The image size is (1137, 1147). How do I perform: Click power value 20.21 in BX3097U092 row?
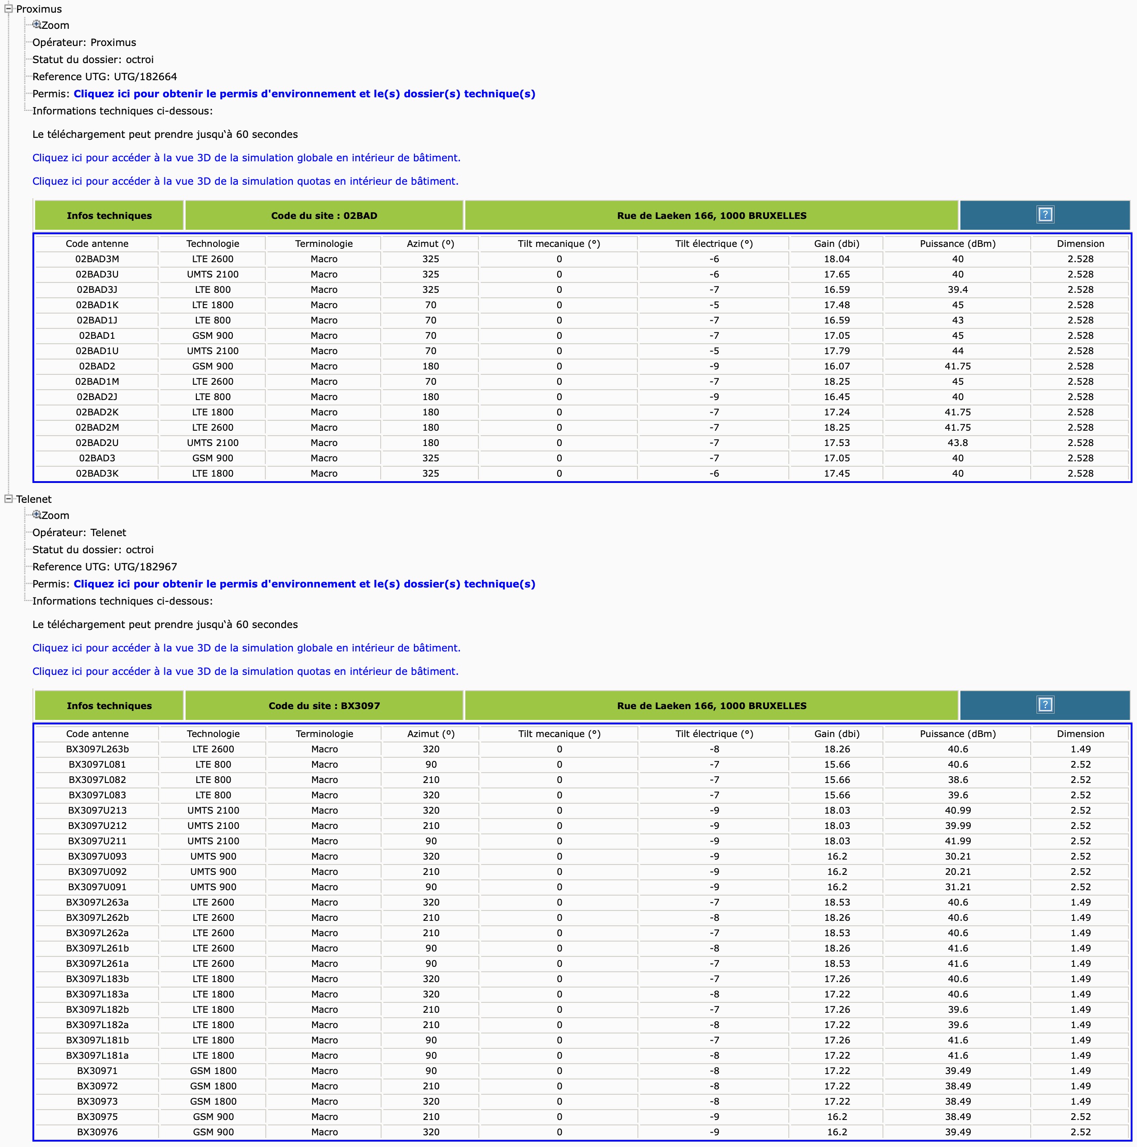pyautogui.click(x=958, y=872)
